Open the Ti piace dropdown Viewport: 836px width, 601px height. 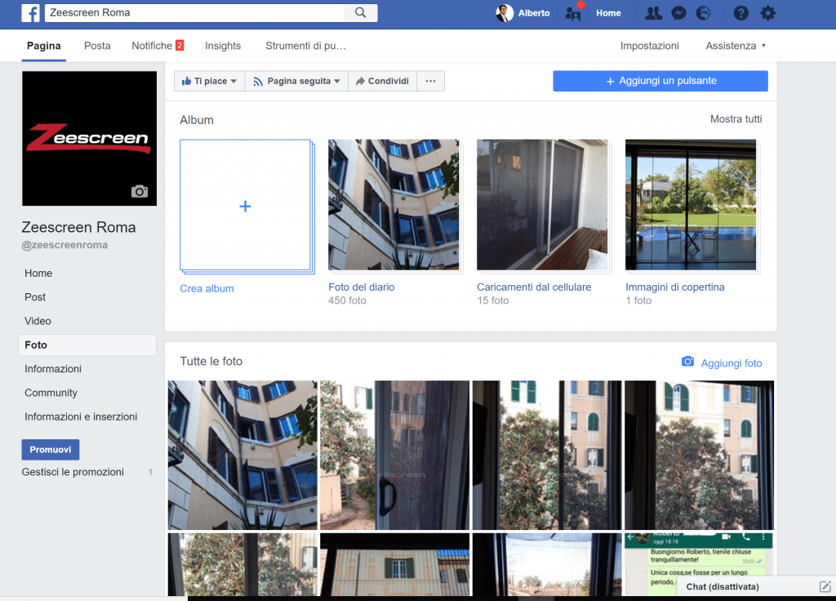pyautogui.click(x=209, y=81)
